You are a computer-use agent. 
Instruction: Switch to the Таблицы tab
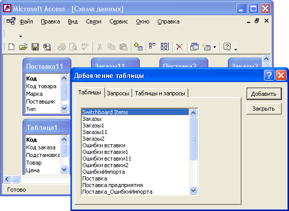pyautogui.click(x=89, y=92)
